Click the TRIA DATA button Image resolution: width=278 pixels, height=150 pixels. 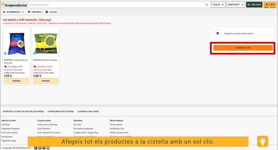[x=254, y=5]
